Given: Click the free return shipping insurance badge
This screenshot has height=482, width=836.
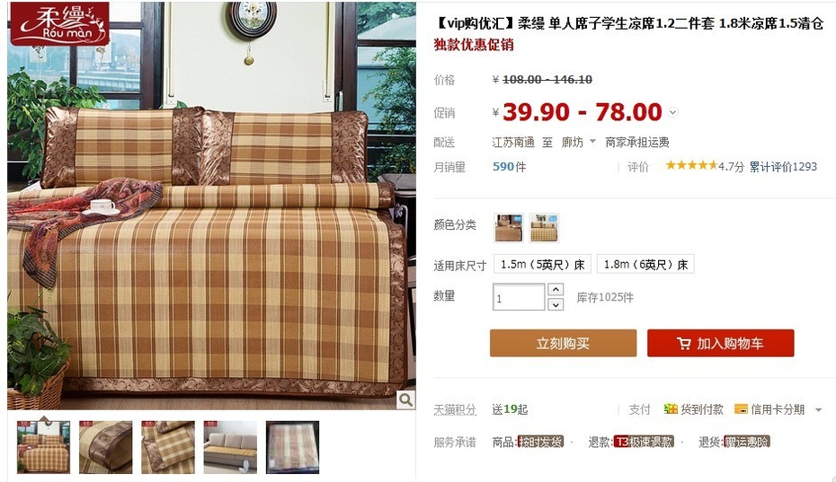Looking at the screenshot, I should 746,442.
